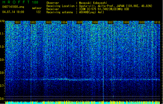Click the 0.6 kHz axis label

(2, 99)
